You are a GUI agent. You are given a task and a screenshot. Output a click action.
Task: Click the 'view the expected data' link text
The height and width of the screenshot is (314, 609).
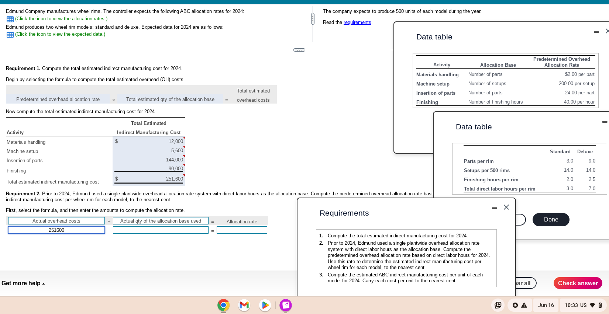60,34
